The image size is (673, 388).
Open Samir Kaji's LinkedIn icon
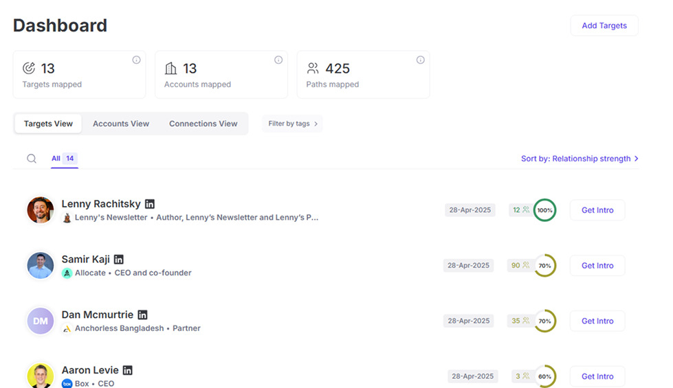click(x=118, y=260)
